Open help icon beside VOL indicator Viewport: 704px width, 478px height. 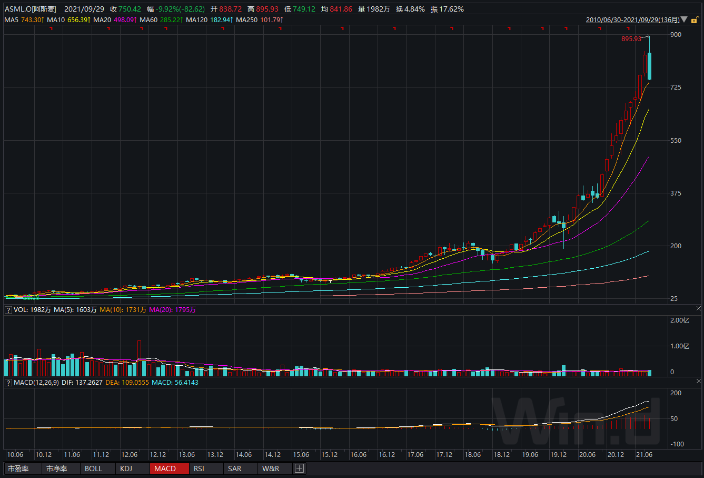point(8,310)
